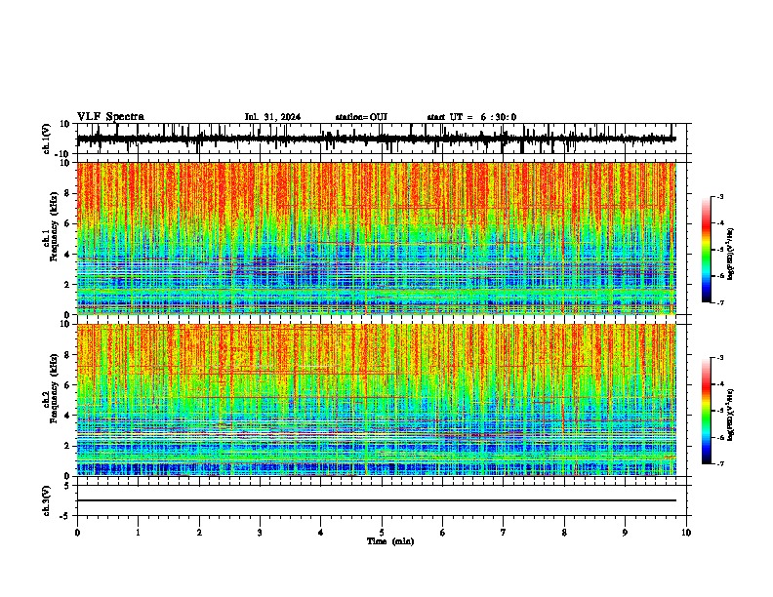This screenshot has width=773, height=597.
Task: Click ch.1 frequency axis tick "6"
Action: [x=68, y=223]
